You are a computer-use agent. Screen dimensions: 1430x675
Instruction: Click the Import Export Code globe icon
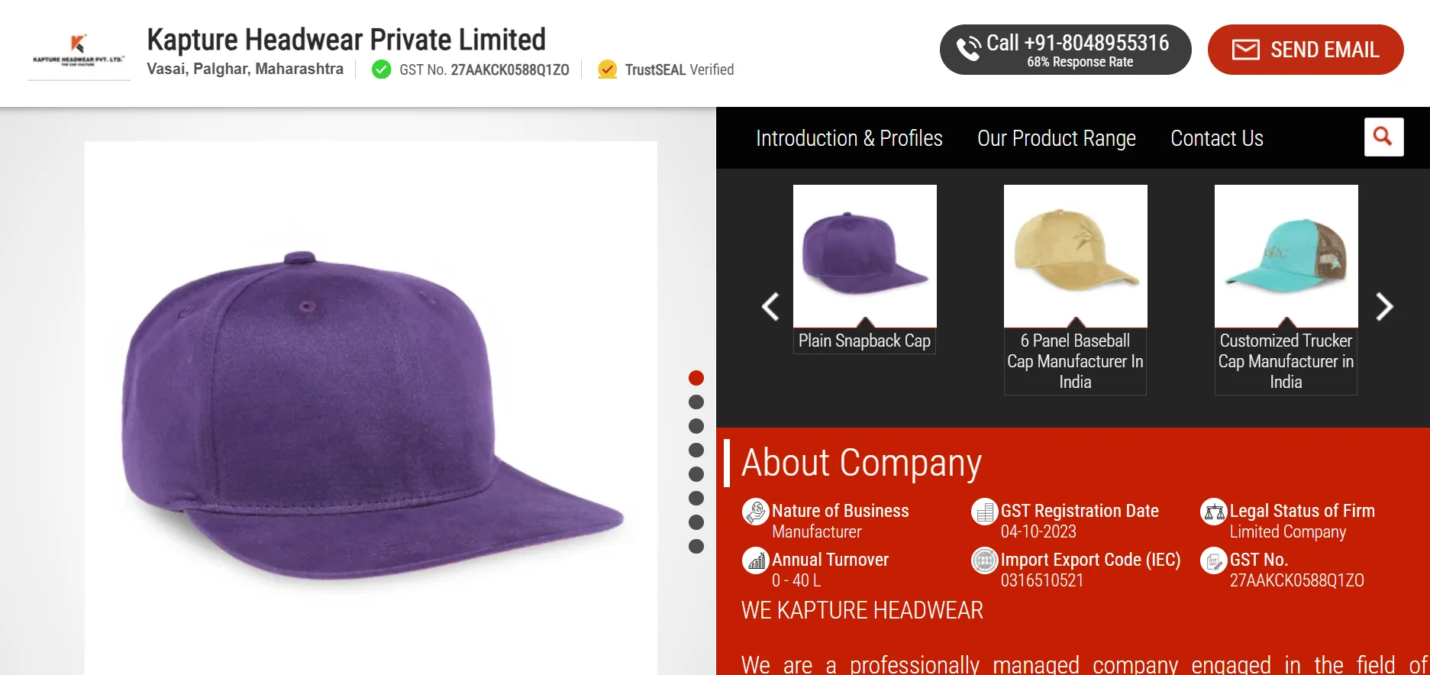(984, 561)
